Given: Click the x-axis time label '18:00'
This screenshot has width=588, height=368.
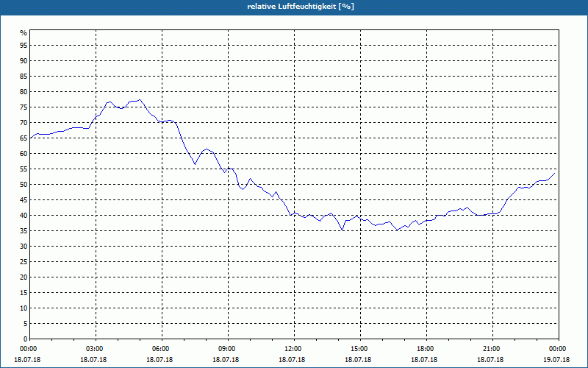Looking at the screenshot, I should tap(426, 349).
